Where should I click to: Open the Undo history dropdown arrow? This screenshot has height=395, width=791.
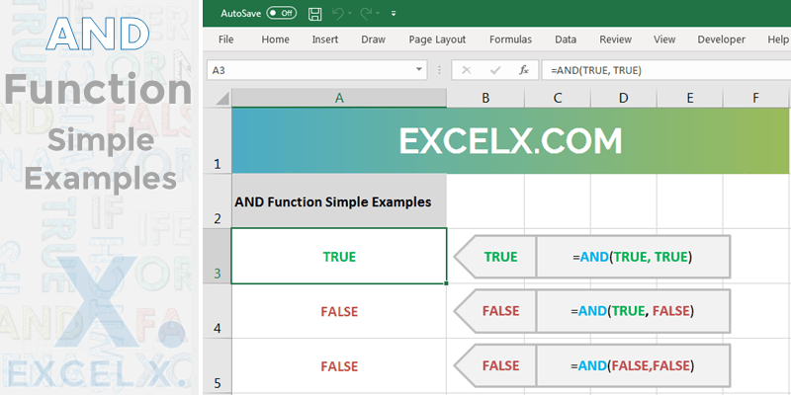point(350,14)
